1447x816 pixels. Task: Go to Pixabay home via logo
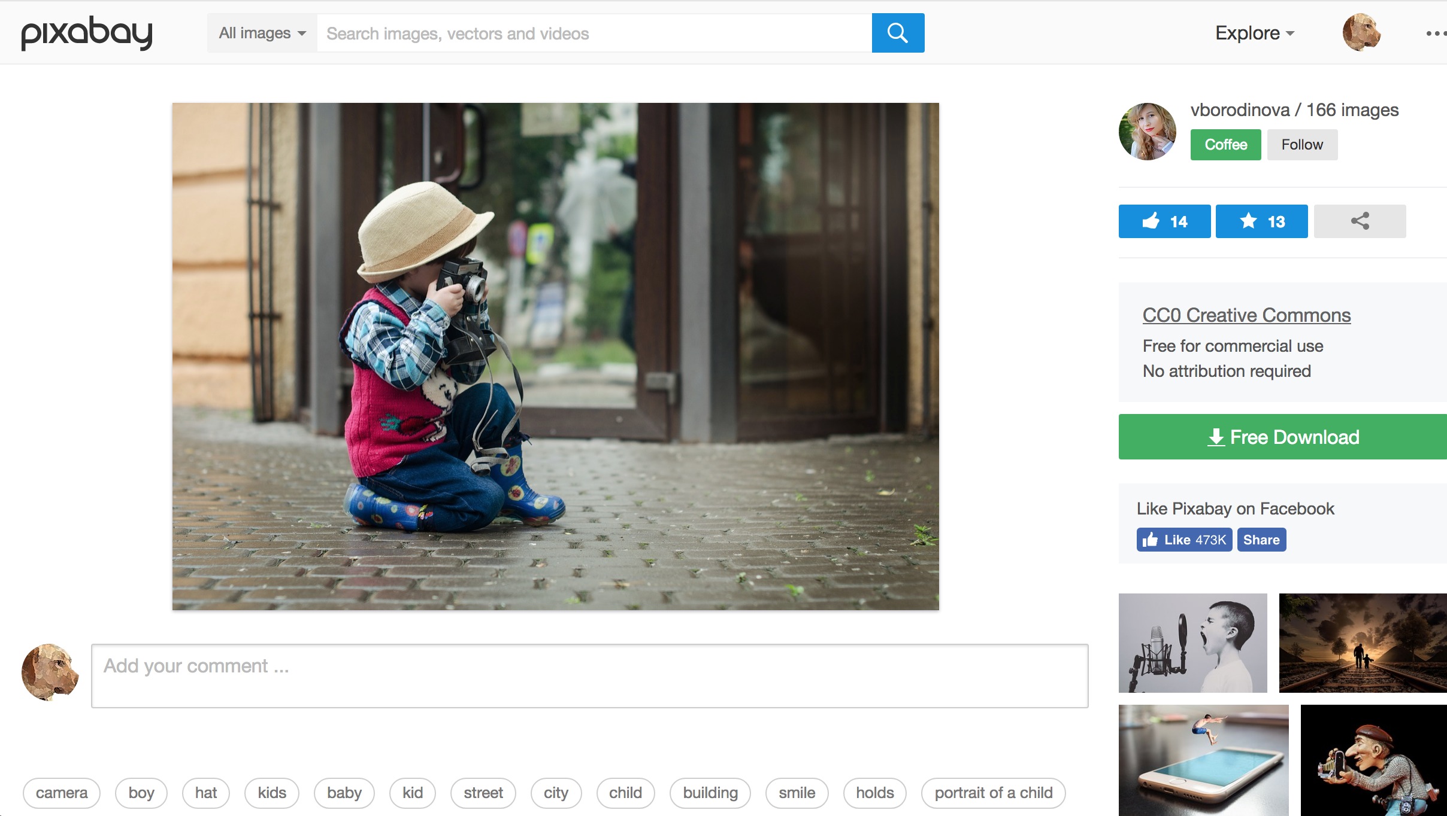click(87, 33)
